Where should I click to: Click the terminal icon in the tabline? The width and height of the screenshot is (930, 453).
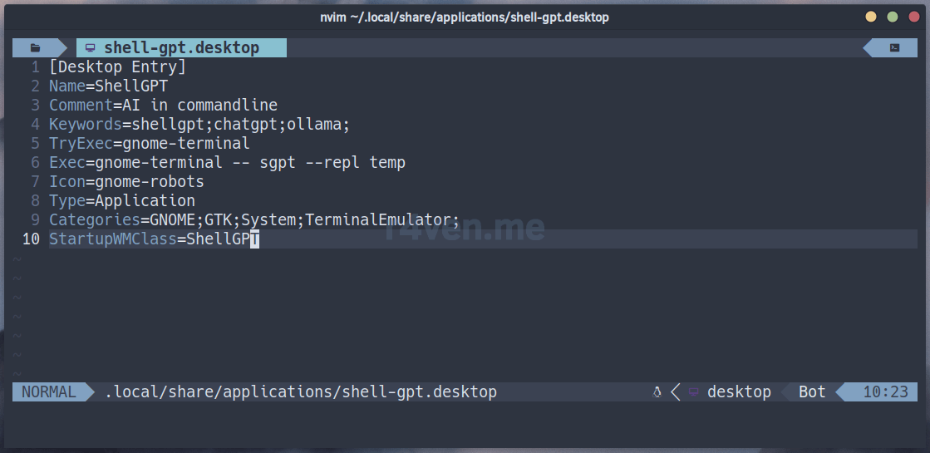click(894, 48)
